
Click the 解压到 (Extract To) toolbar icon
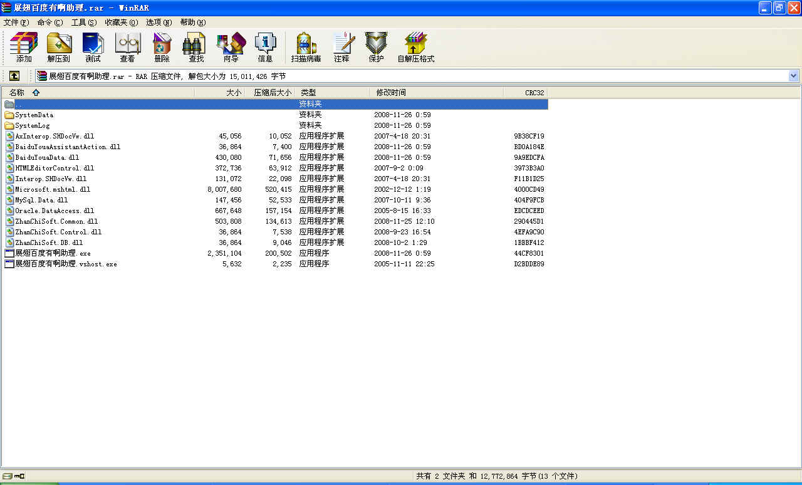59,48
